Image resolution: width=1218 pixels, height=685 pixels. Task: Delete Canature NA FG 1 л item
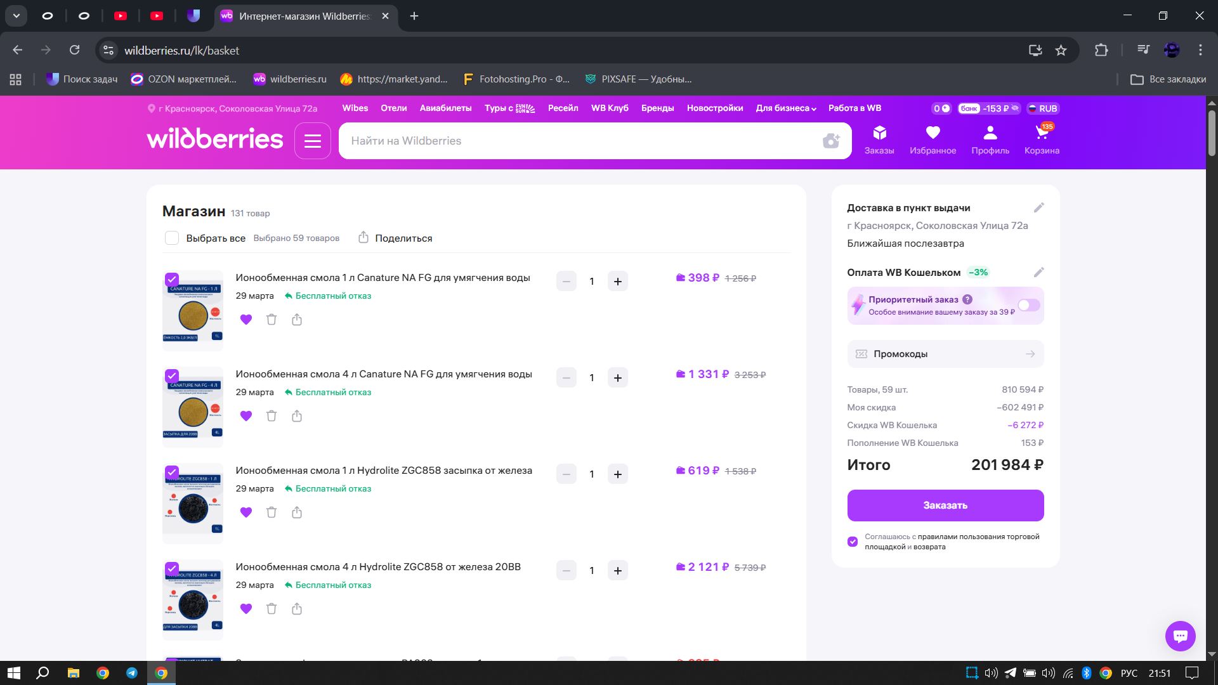point(272,320)
